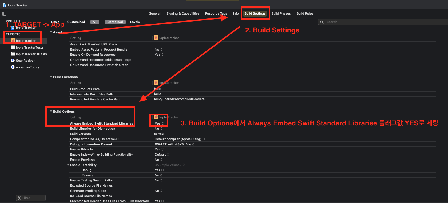The width and height of the screenshot is (448, 203).
Task: Open the Signing & Capabilities tab
Action: (183, 13)
